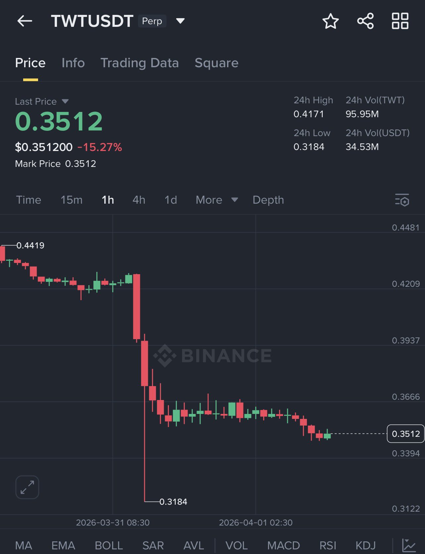Switch to the Trading Data tab
This screenshot has height=554, width=425.
pos(139,63)
